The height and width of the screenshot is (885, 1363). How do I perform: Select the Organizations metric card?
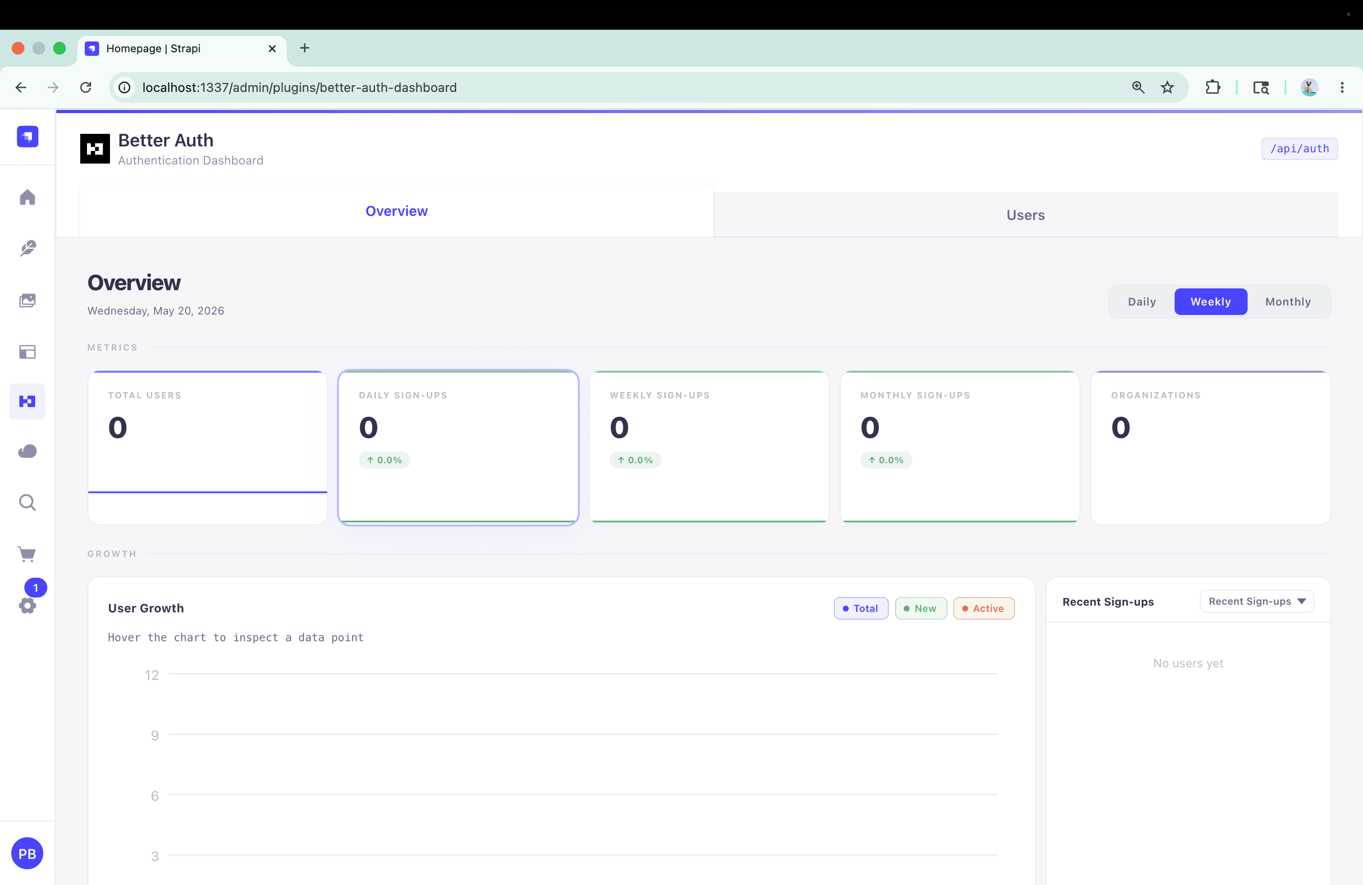click(x=1211, y=447)
